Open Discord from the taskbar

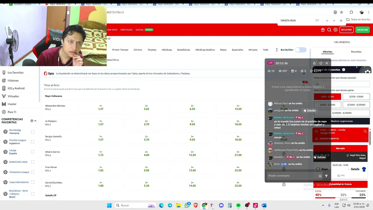[x=221, y=205]
